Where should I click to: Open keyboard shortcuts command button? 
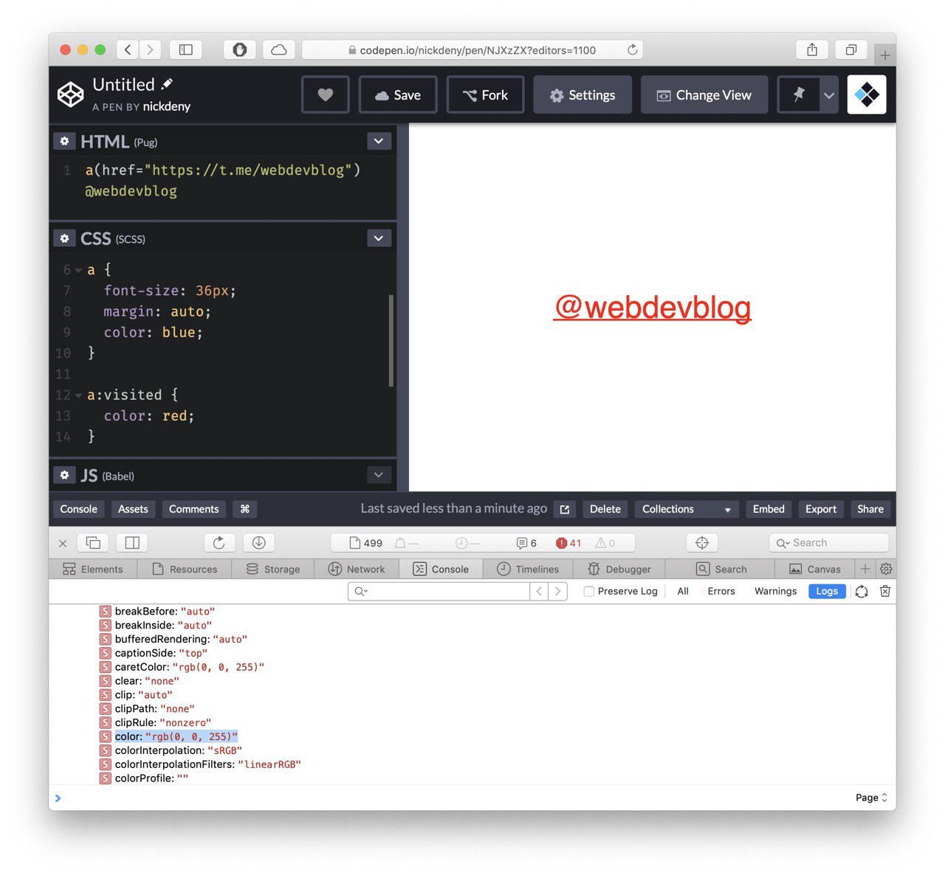pyautogui.click(x=245, y=509)
